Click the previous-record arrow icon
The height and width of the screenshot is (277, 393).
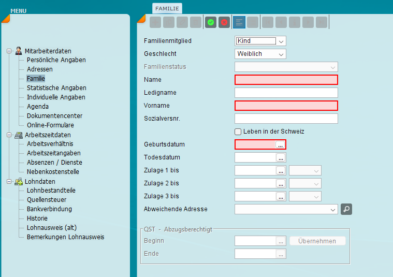coord(281,23)
